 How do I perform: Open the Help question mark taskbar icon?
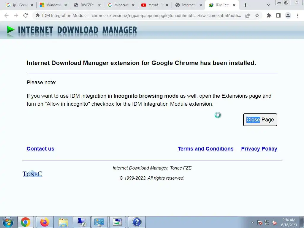(x=137, y=222)
